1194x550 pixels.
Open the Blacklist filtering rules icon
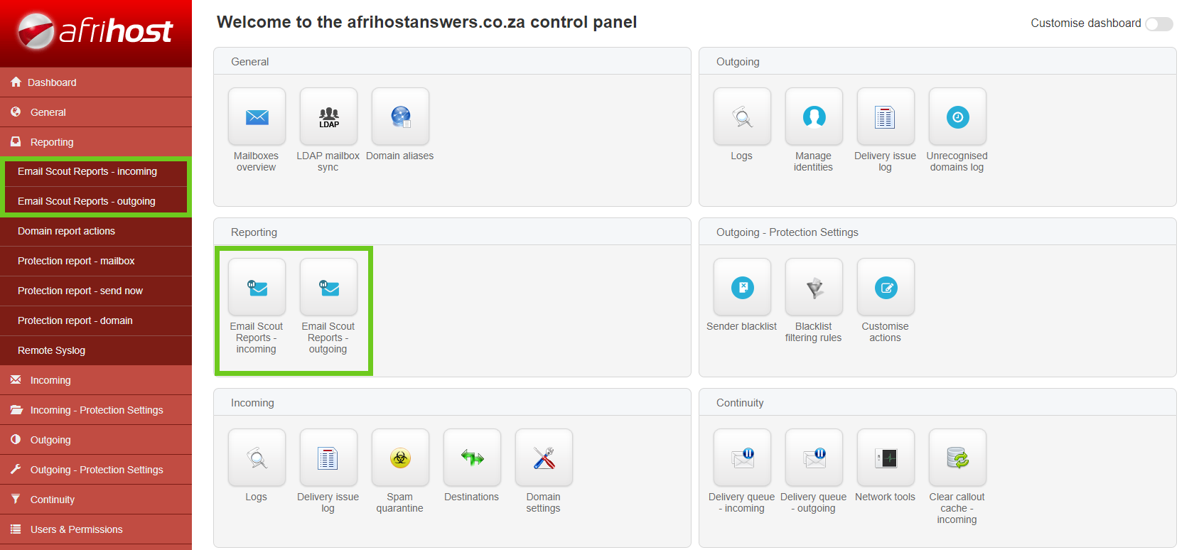814,287
